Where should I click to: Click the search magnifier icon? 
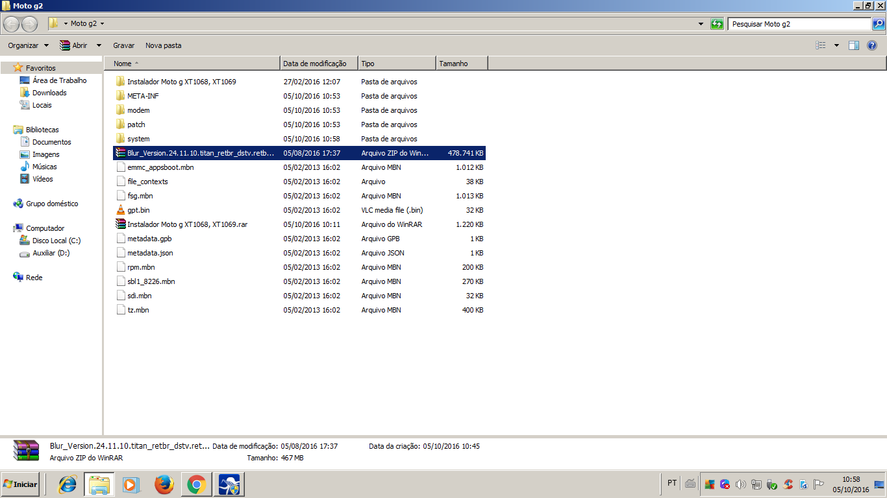878,24
